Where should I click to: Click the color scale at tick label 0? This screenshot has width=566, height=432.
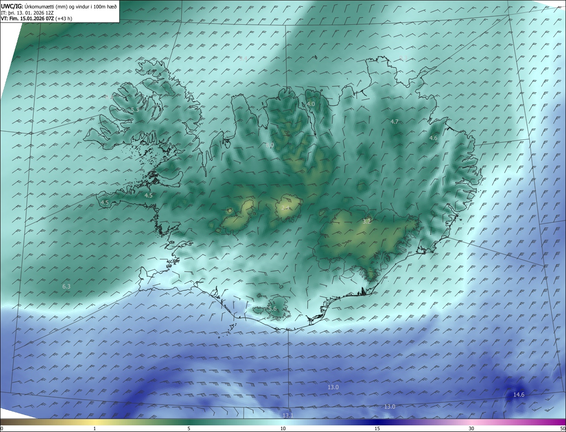click(x=2, y=428)
